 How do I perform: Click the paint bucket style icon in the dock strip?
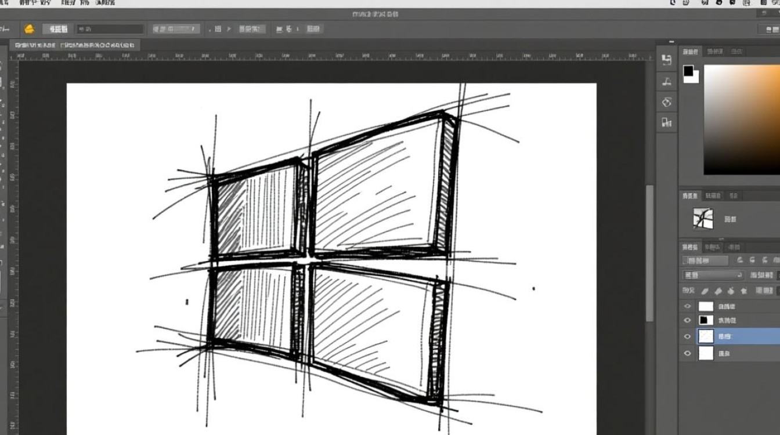pos(666,103)
